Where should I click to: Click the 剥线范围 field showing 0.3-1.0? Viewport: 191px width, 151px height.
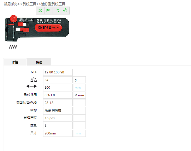pyautogui.click(x=58, y=95)
